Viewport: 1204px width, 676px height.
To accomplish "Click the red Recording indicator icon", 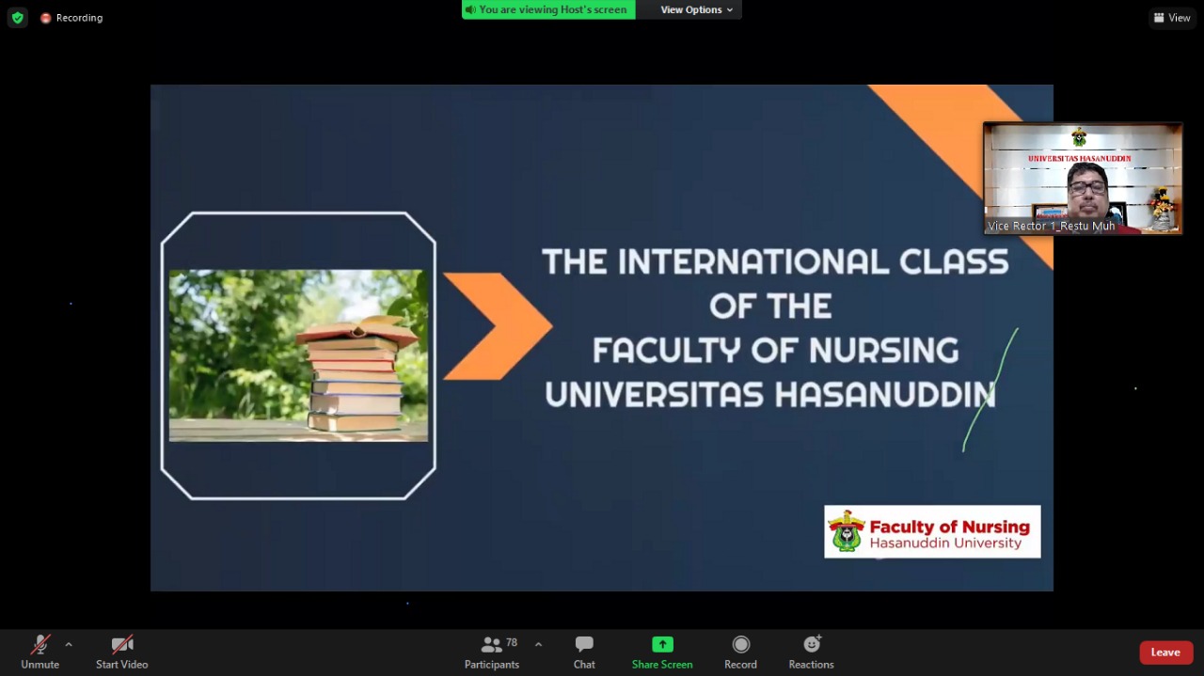I will click(x=46, y=17).
